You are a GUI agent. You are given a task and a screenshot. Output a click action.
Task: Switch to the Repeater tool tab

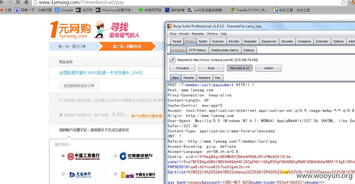(250, 41)
